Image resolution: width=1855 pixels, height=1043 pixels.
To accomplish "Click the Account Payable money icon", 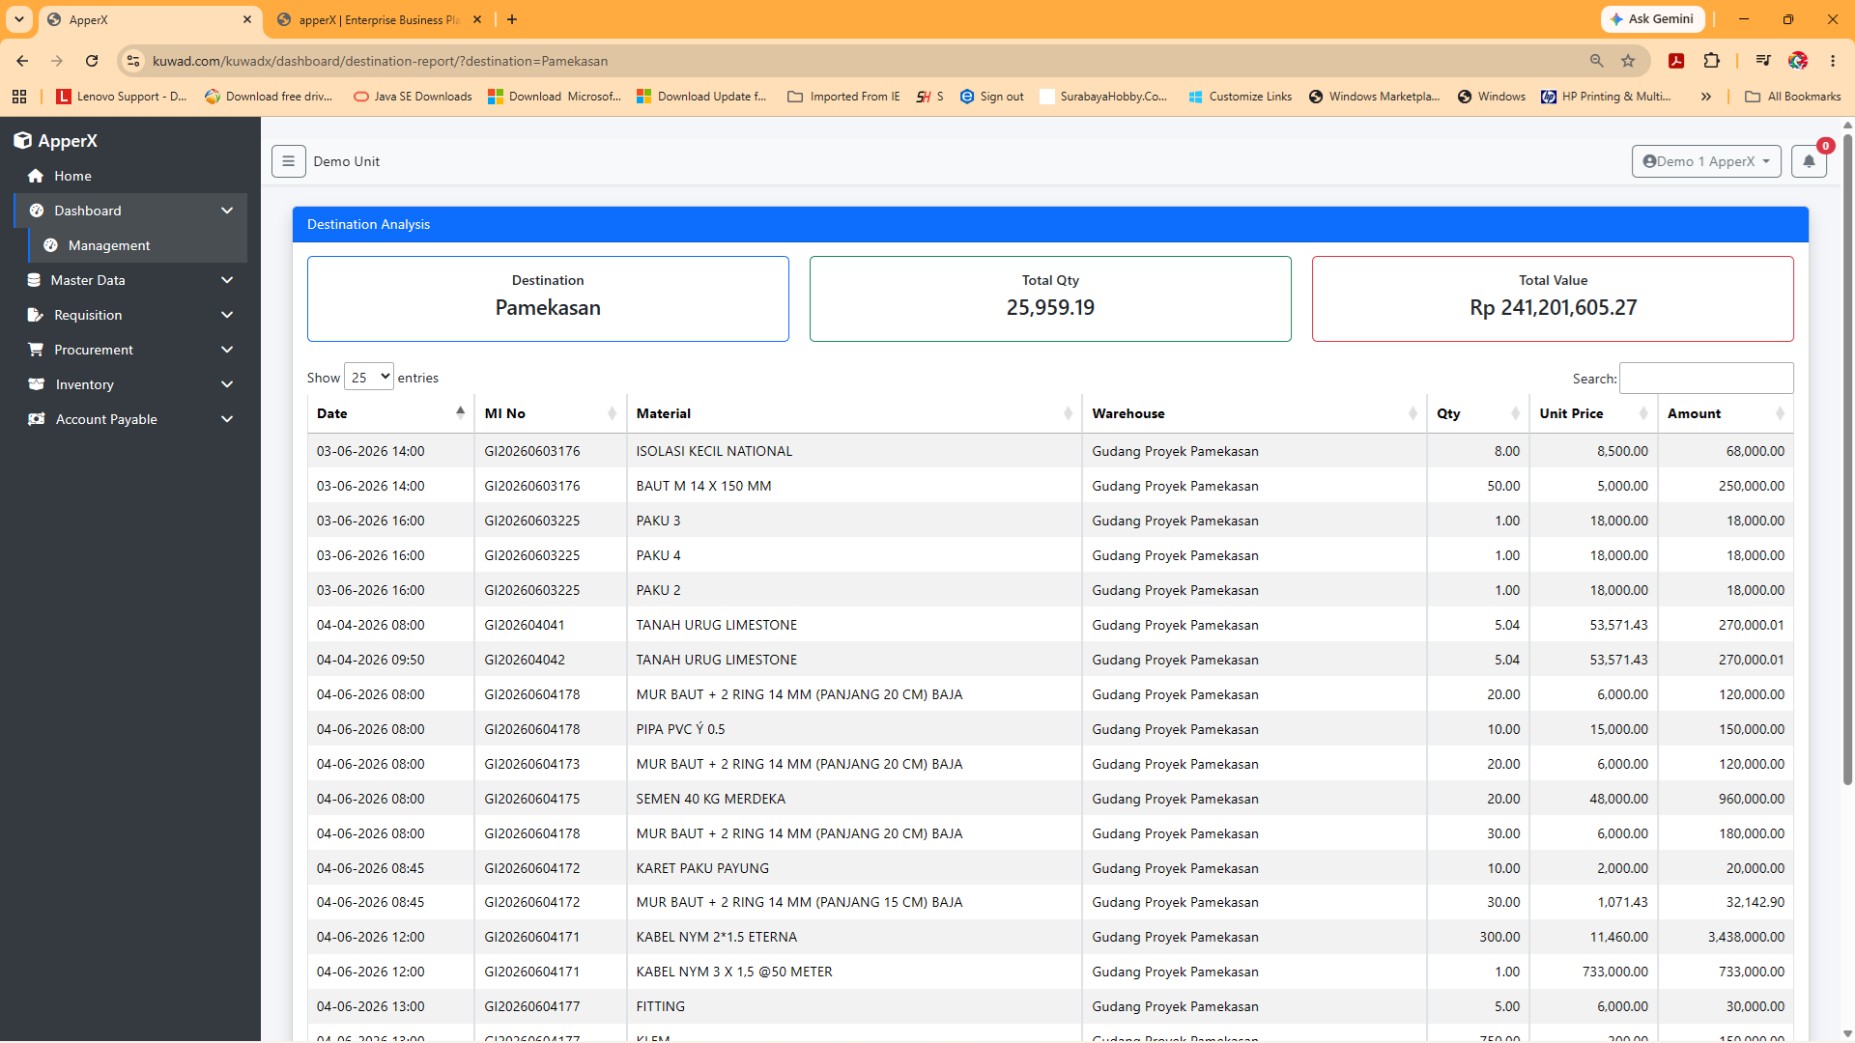I will pyautogui.click(x=36, y=419).
